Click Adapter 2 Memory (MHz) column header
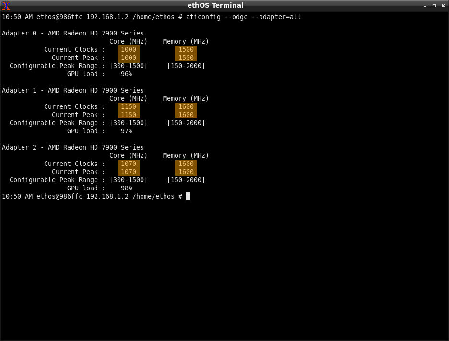 (x=186, y=155)
